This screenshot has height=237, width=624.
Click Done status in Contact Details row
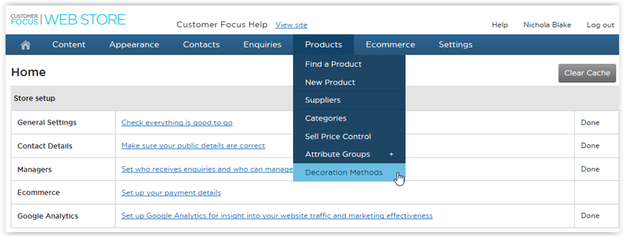(590, 146)
